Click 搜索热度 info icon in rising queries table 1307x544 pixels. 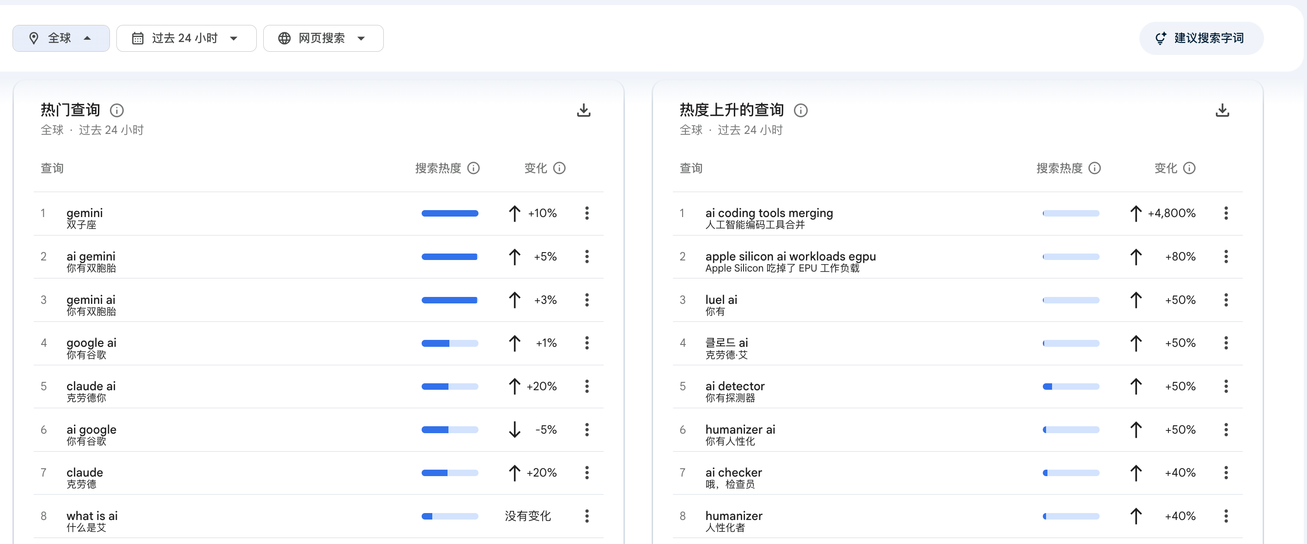[1095, 168]
